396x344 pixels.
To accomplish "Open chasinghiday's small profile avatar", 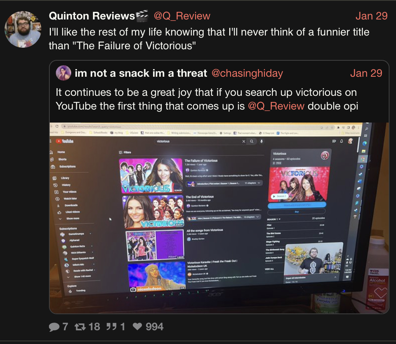I will click(x=64, y=73).
